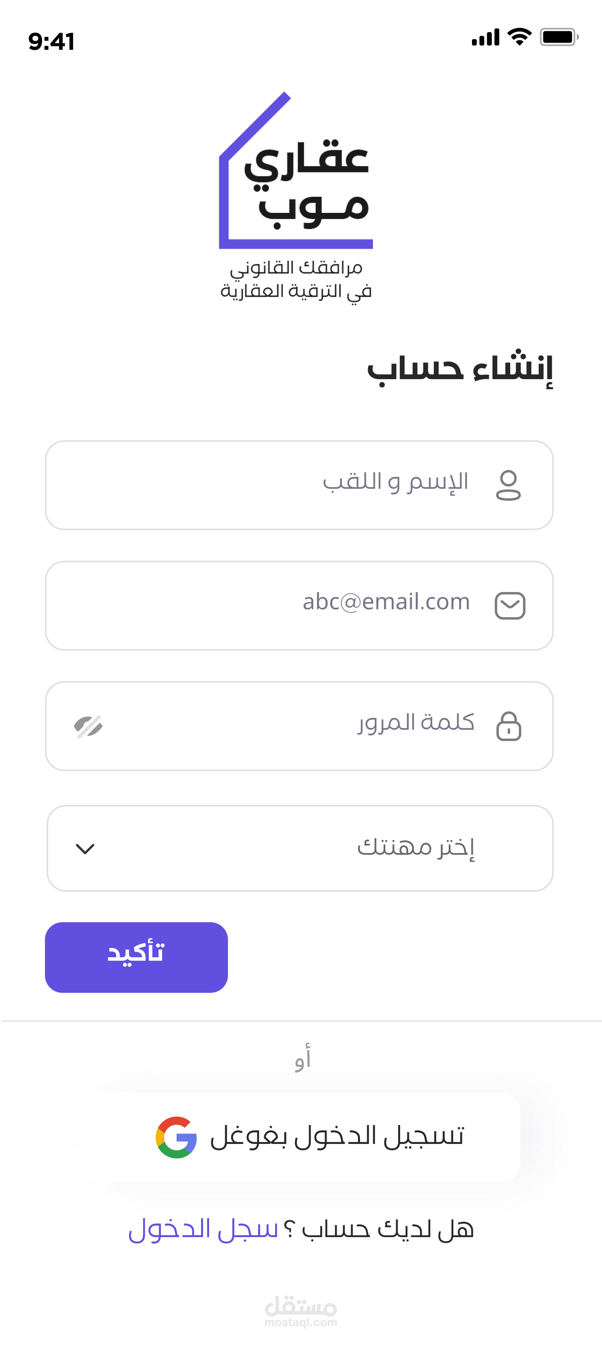Focus the كلمة المرور password field
This screenshot has width=602, height=1356.
point(299,726)
